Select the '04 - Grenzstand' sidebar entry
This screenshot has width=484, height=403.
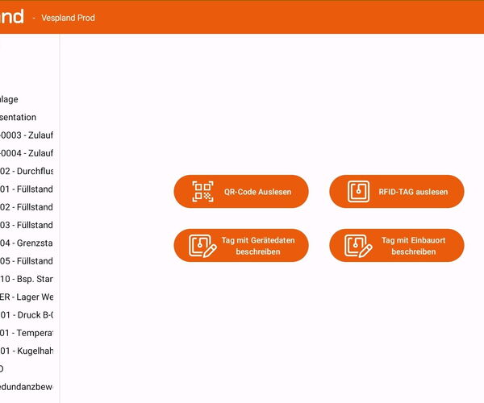tap(27, 243)
